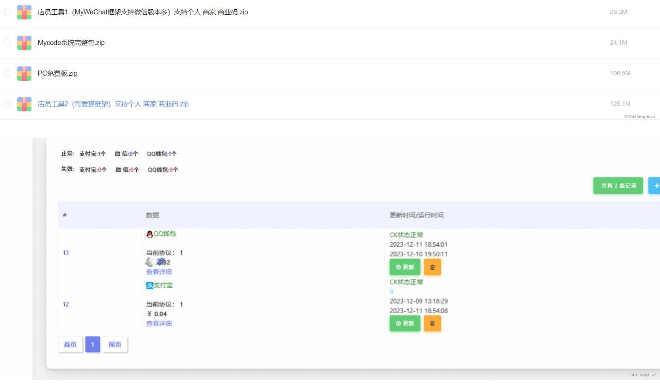Click the 更新 button on the 支付宝 row
The height and width of the screenshot is (392, 660).
[x=405, y=323]
